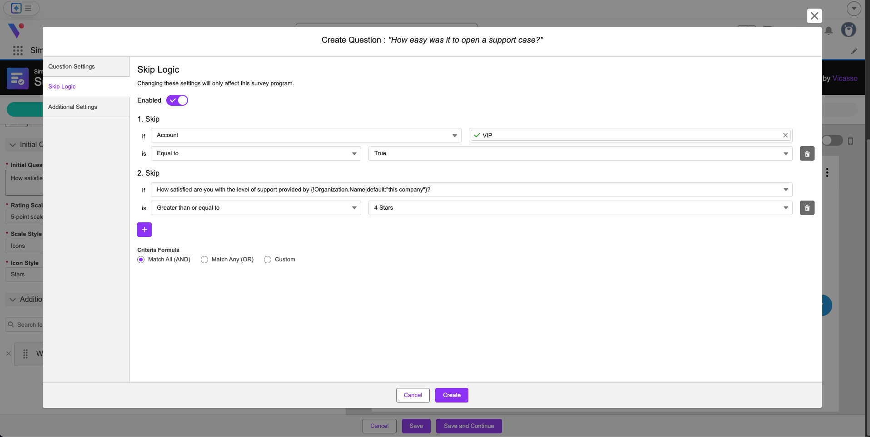
Task: Disable the Skip Logic Enabled toggle
Action: [177, 100]
